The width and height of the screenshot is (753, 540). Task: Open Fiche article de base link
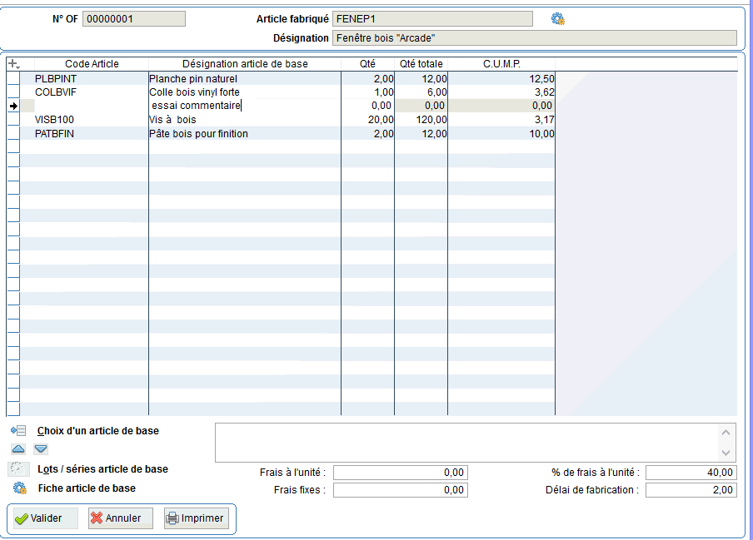(87, 488)
